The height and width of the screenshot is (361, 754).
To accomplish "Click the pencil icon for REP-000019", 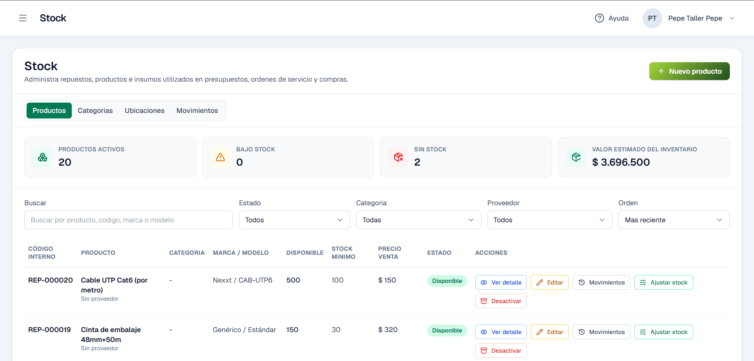I will (x=539, y=332).
